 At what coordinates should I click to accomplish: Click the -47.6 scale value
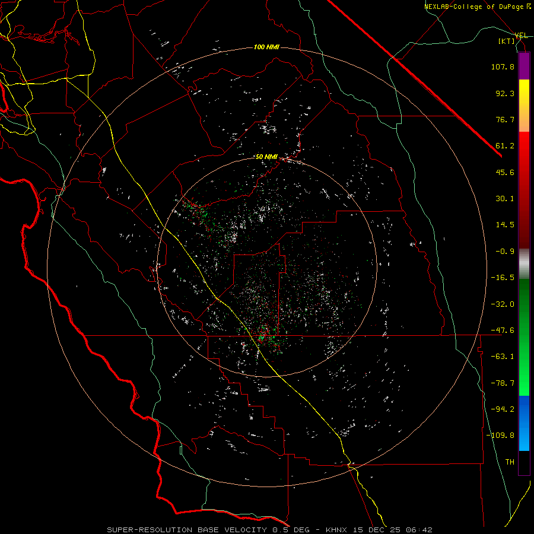(x=503, y=330)
